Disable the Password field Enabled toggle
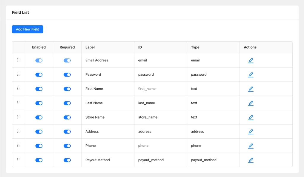Image resolution: width=304 pixels, height=177 pixels. pos(39,75)
